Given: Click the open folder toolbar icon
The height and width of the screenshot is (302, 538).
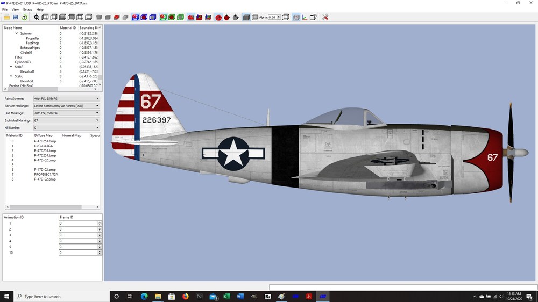Looking at the screenshot, I should (x=6, y=17).
